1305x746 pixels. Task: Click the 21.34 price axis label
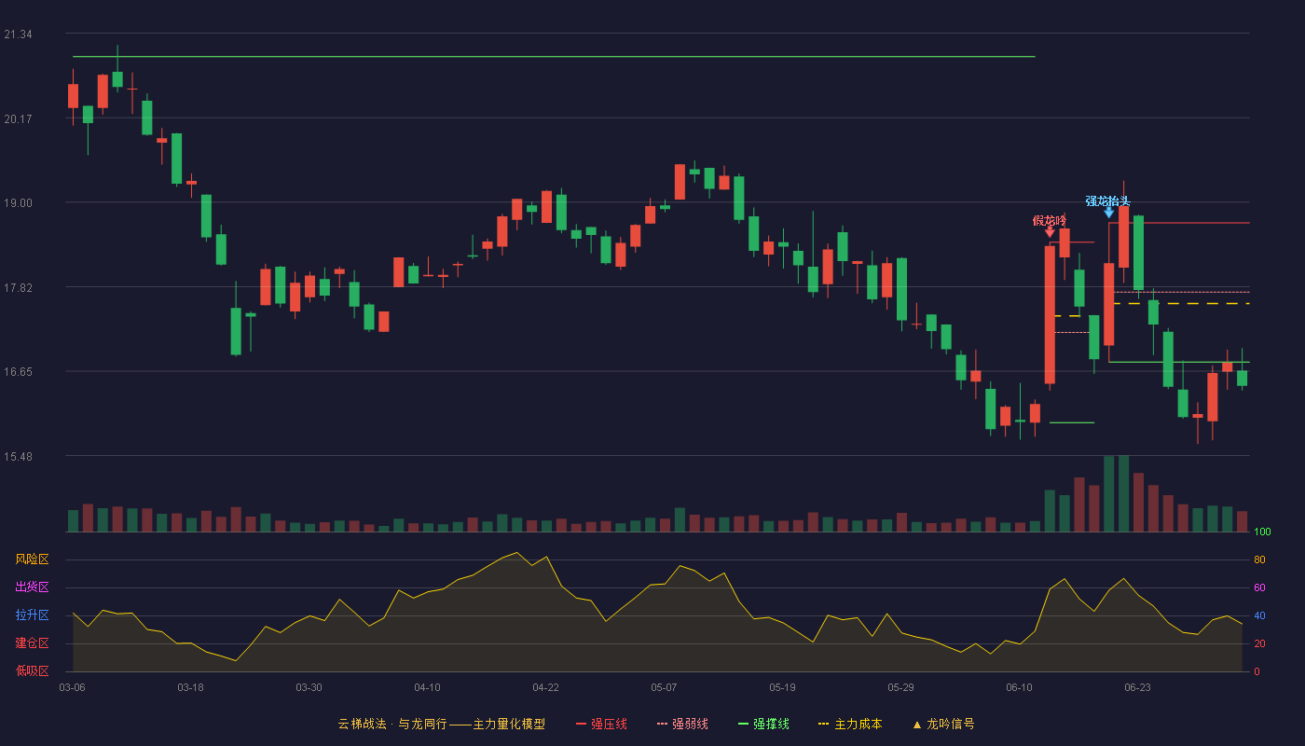click(x=18, y=35)
